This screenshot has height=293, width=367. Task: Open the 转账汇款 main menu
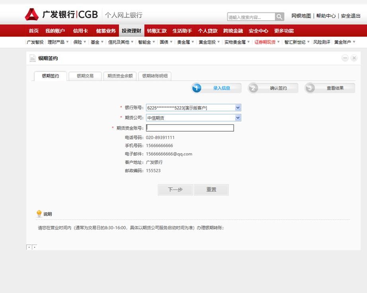[157, 31]
